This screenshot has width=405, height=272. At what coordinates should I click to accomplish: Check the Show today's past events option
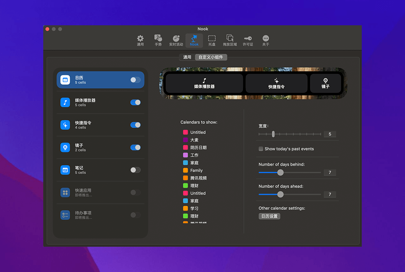tap(261, 148)
